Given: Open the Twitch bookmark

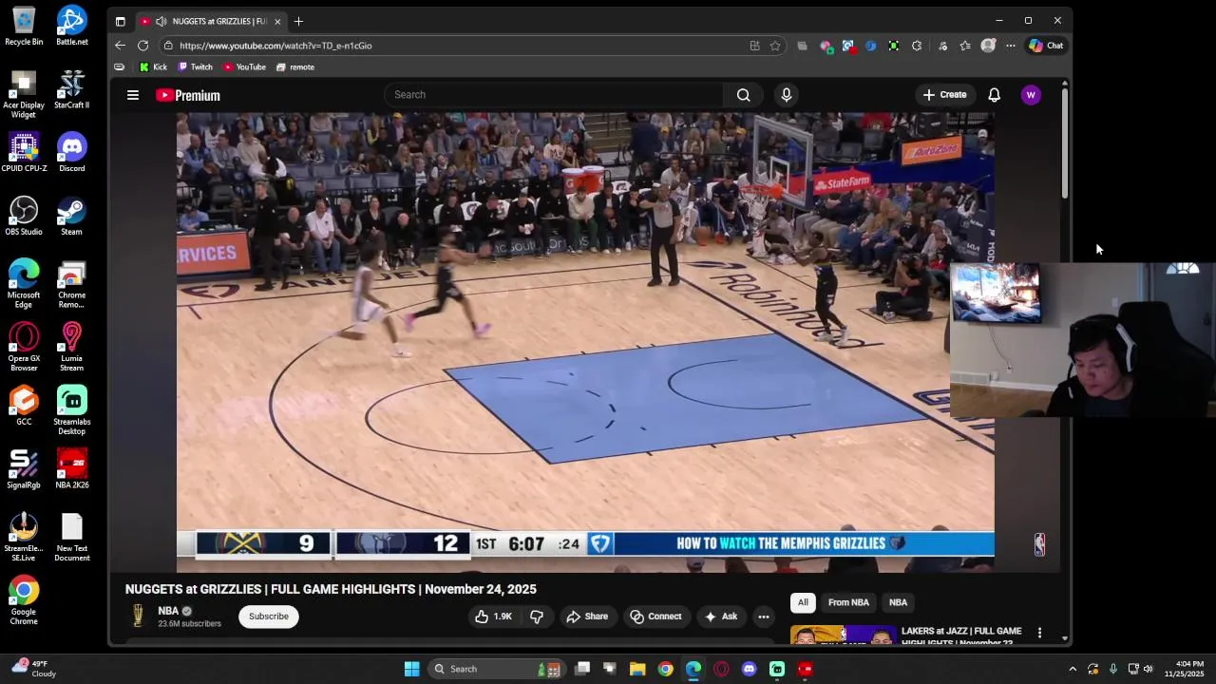Looking at the screenshot, I should (195, 67).
